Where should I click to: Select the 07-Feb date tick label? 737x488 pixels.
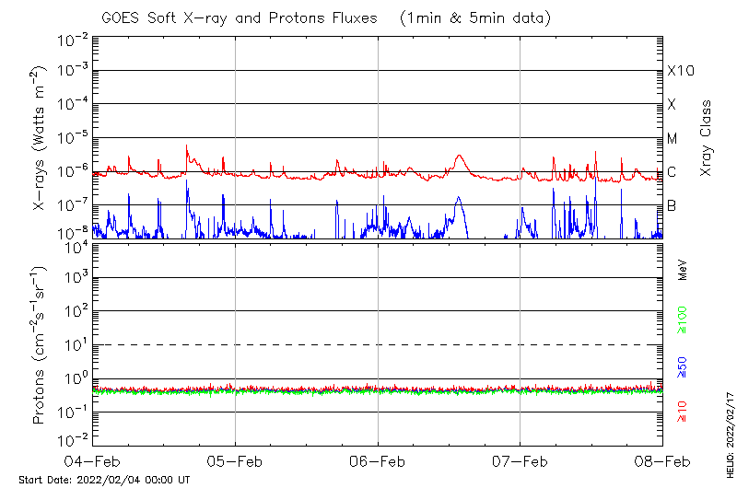[x=520, y=461]
